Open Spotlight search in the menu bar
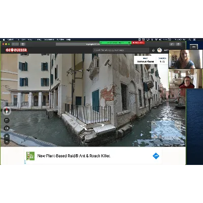This screenshot has height=203, width=203. tap(190, 40)
